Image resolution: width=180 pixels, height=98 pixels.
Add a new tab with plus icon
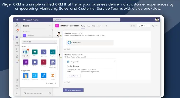coord(106,26)
